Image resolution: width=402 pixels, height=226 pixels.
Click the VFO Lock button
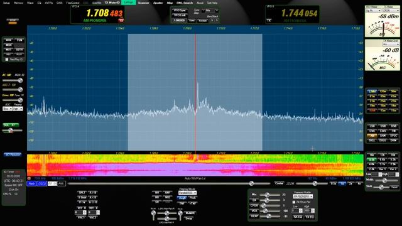click(180, 15)
